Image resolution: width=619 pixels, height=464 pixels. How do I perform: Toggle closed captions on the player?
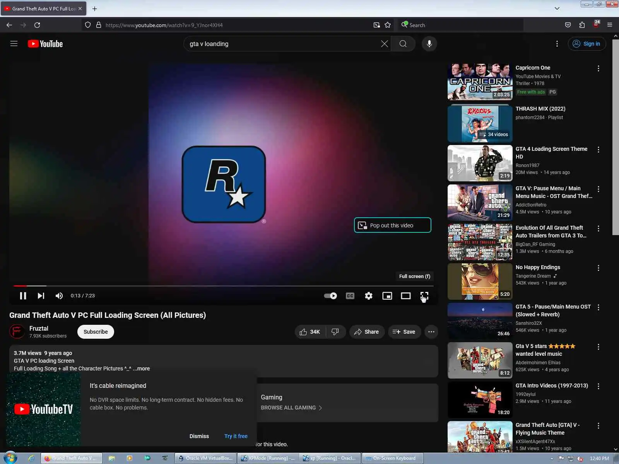pyautogui.click(x=350, y=296)
